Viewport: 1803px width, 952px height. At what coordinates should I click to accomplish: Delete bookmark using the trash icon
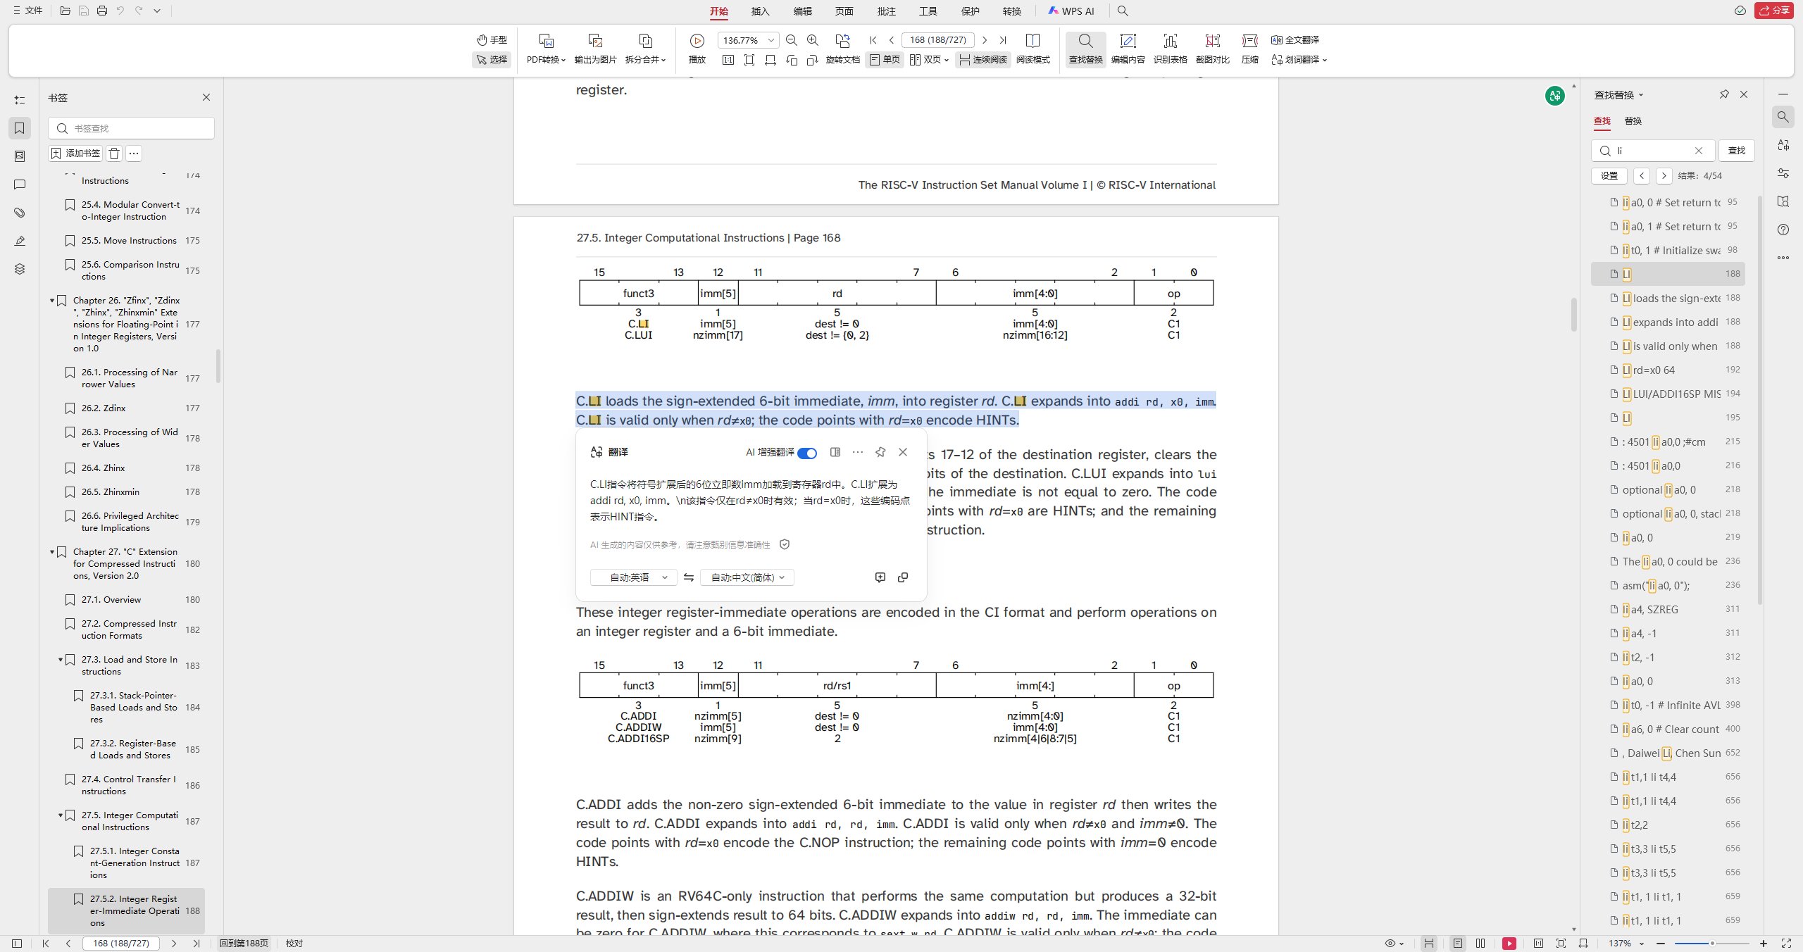(x=114, y=154)
